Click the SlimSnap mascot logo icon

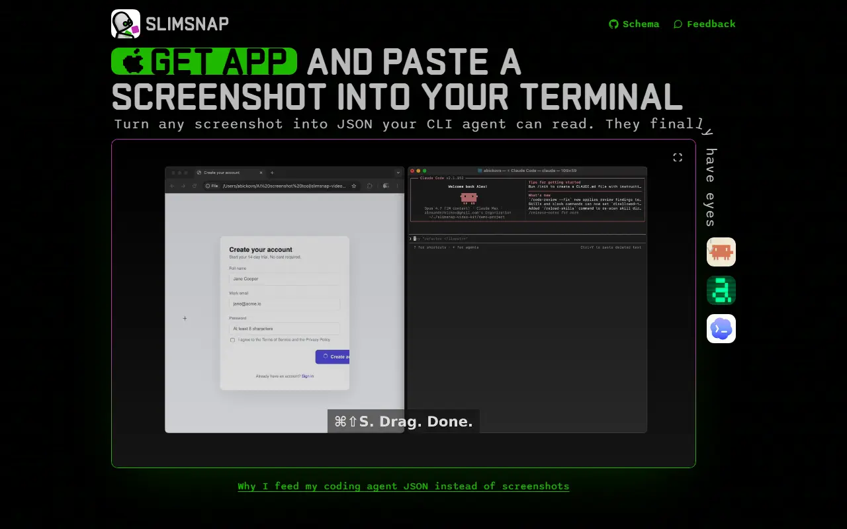(x=126, y=24)
